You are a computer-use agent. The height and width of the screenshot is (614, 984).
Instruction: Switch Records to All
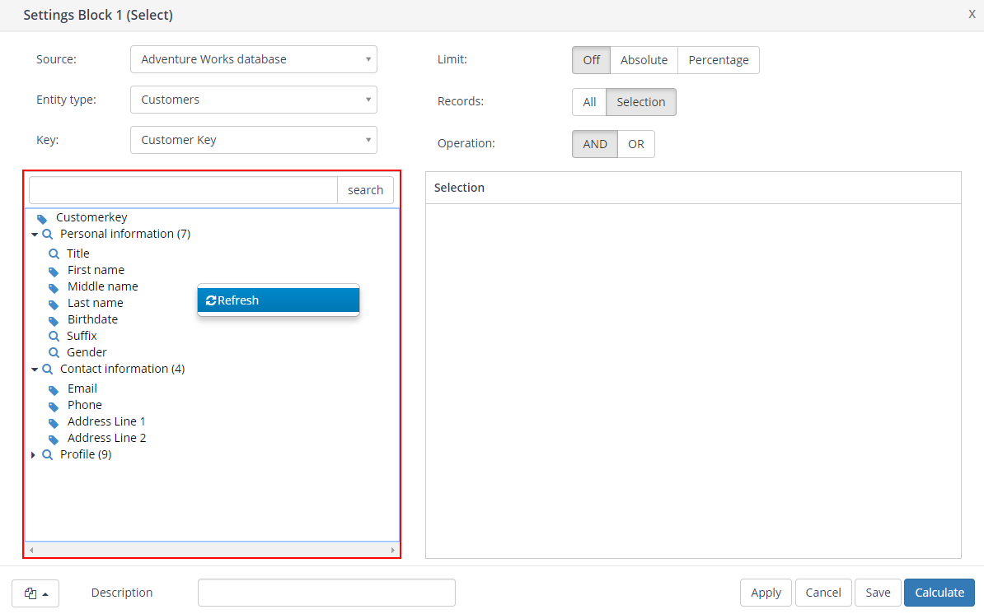pos(589,102)
